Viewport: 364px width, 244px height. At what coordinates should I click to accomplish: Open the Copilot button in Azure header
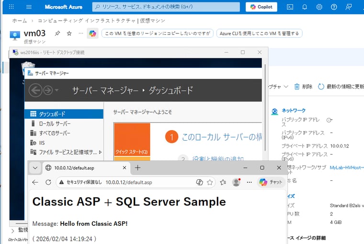(x=262, y=7)
